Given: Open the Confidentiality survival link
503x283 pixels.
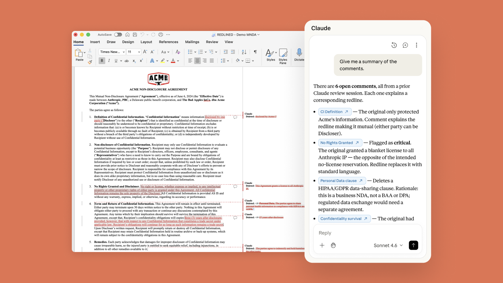Looking at the screenshot, I should (x=344, y=219).
